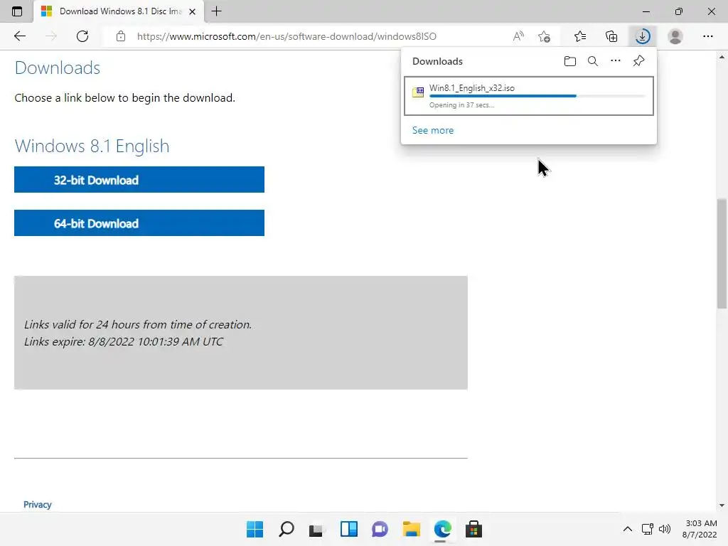Image resolution: width=728 pixels, height=546 pixels.
Task: Open the downloads folder from the flyout
Action: [x=570, y=61]
